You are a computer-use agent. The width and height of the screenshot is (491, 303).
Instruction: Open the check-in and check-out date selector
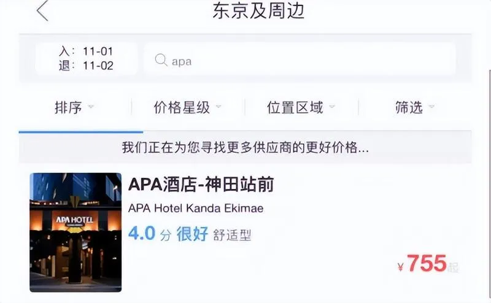pos(86,58)
